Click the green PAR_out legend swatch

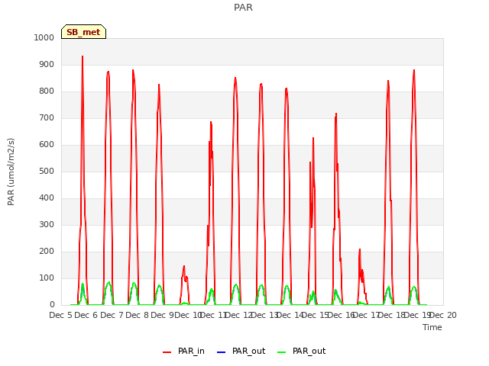tap(281, 352)
